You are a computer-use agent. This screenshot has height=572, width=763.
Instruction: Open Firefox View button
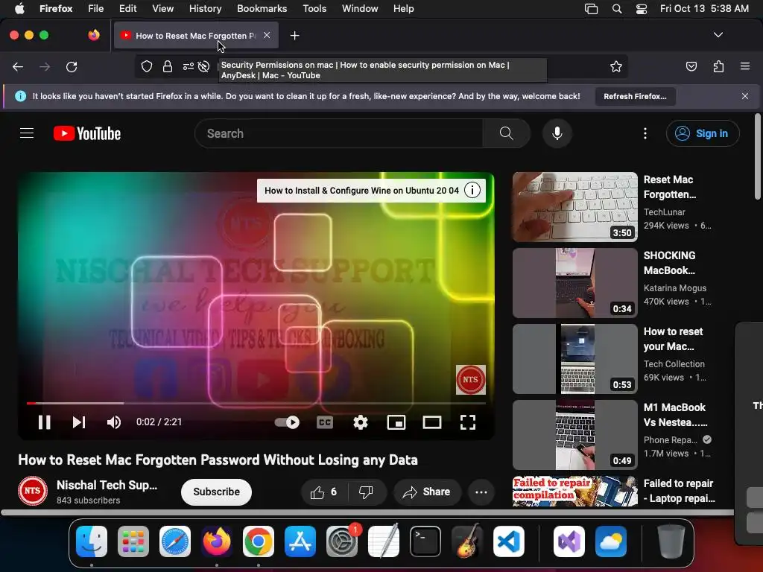[x=94, y=35]
